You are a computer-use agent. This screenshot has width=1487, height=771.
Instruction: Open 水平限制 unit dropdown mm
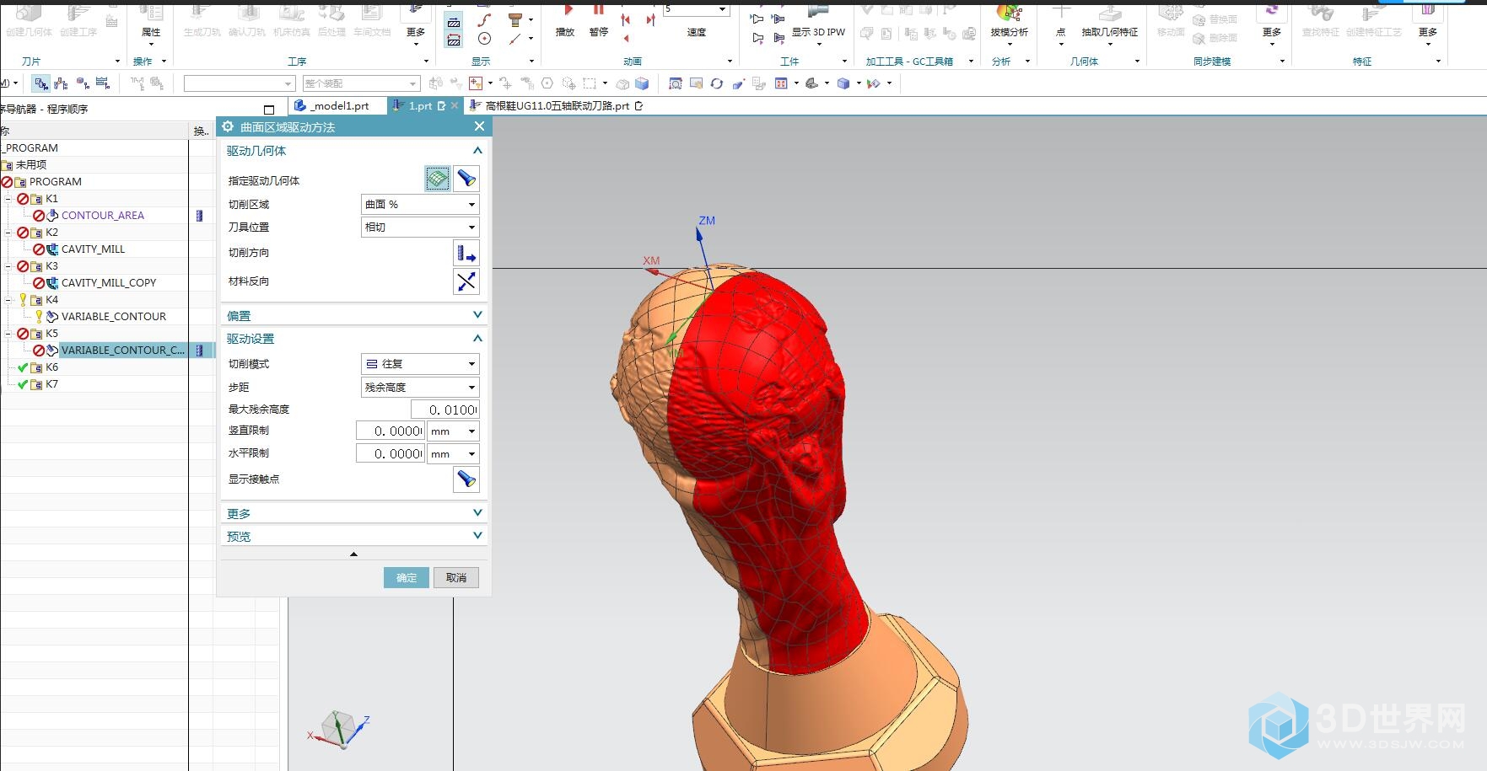click(454, 454)
